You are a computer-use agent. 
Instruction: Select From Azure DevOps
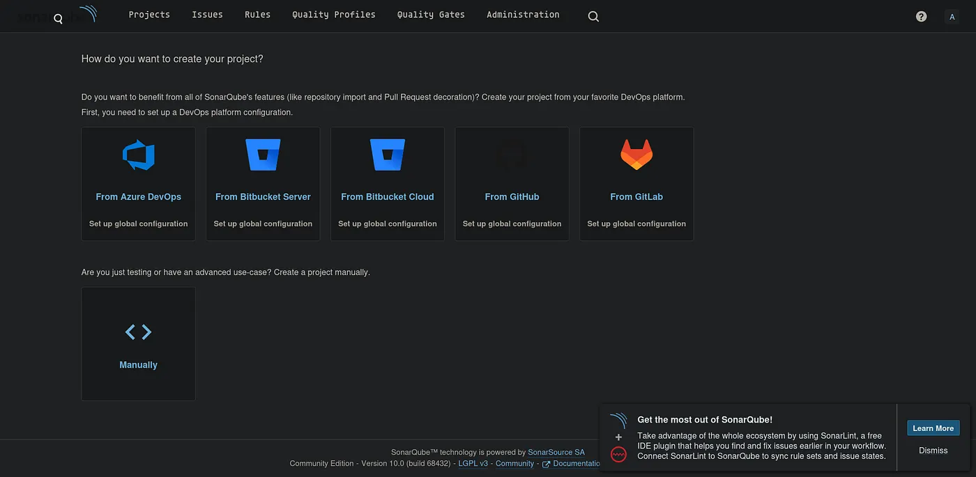pyautogui.click(x=139, y=197)
